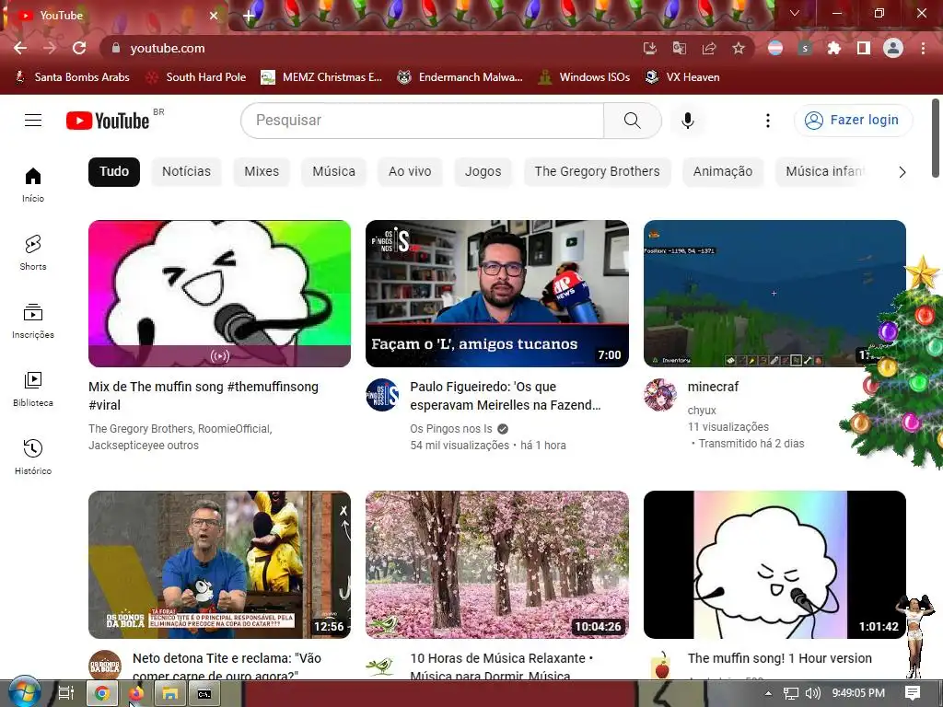Open Histórico in the sidebar
Viewport: 943px width, 707px height.
click(33, 457)
